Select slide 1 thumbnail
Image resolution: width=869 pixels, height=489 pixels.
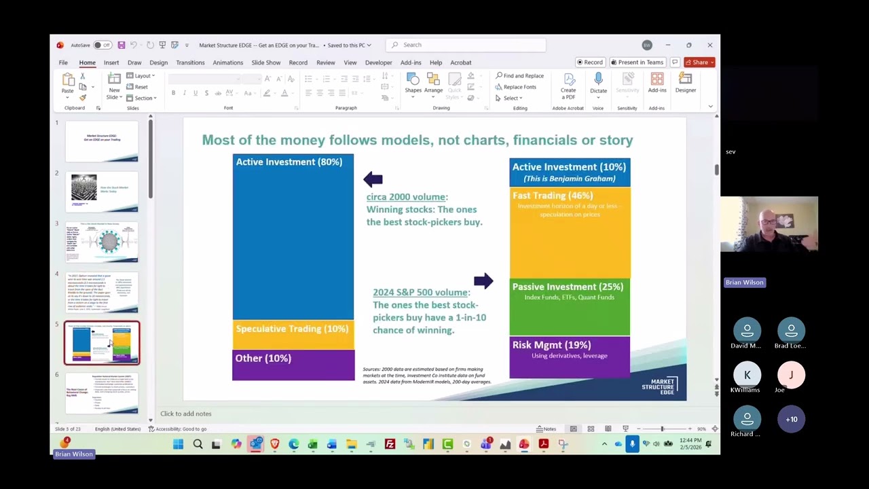(102, 141)
